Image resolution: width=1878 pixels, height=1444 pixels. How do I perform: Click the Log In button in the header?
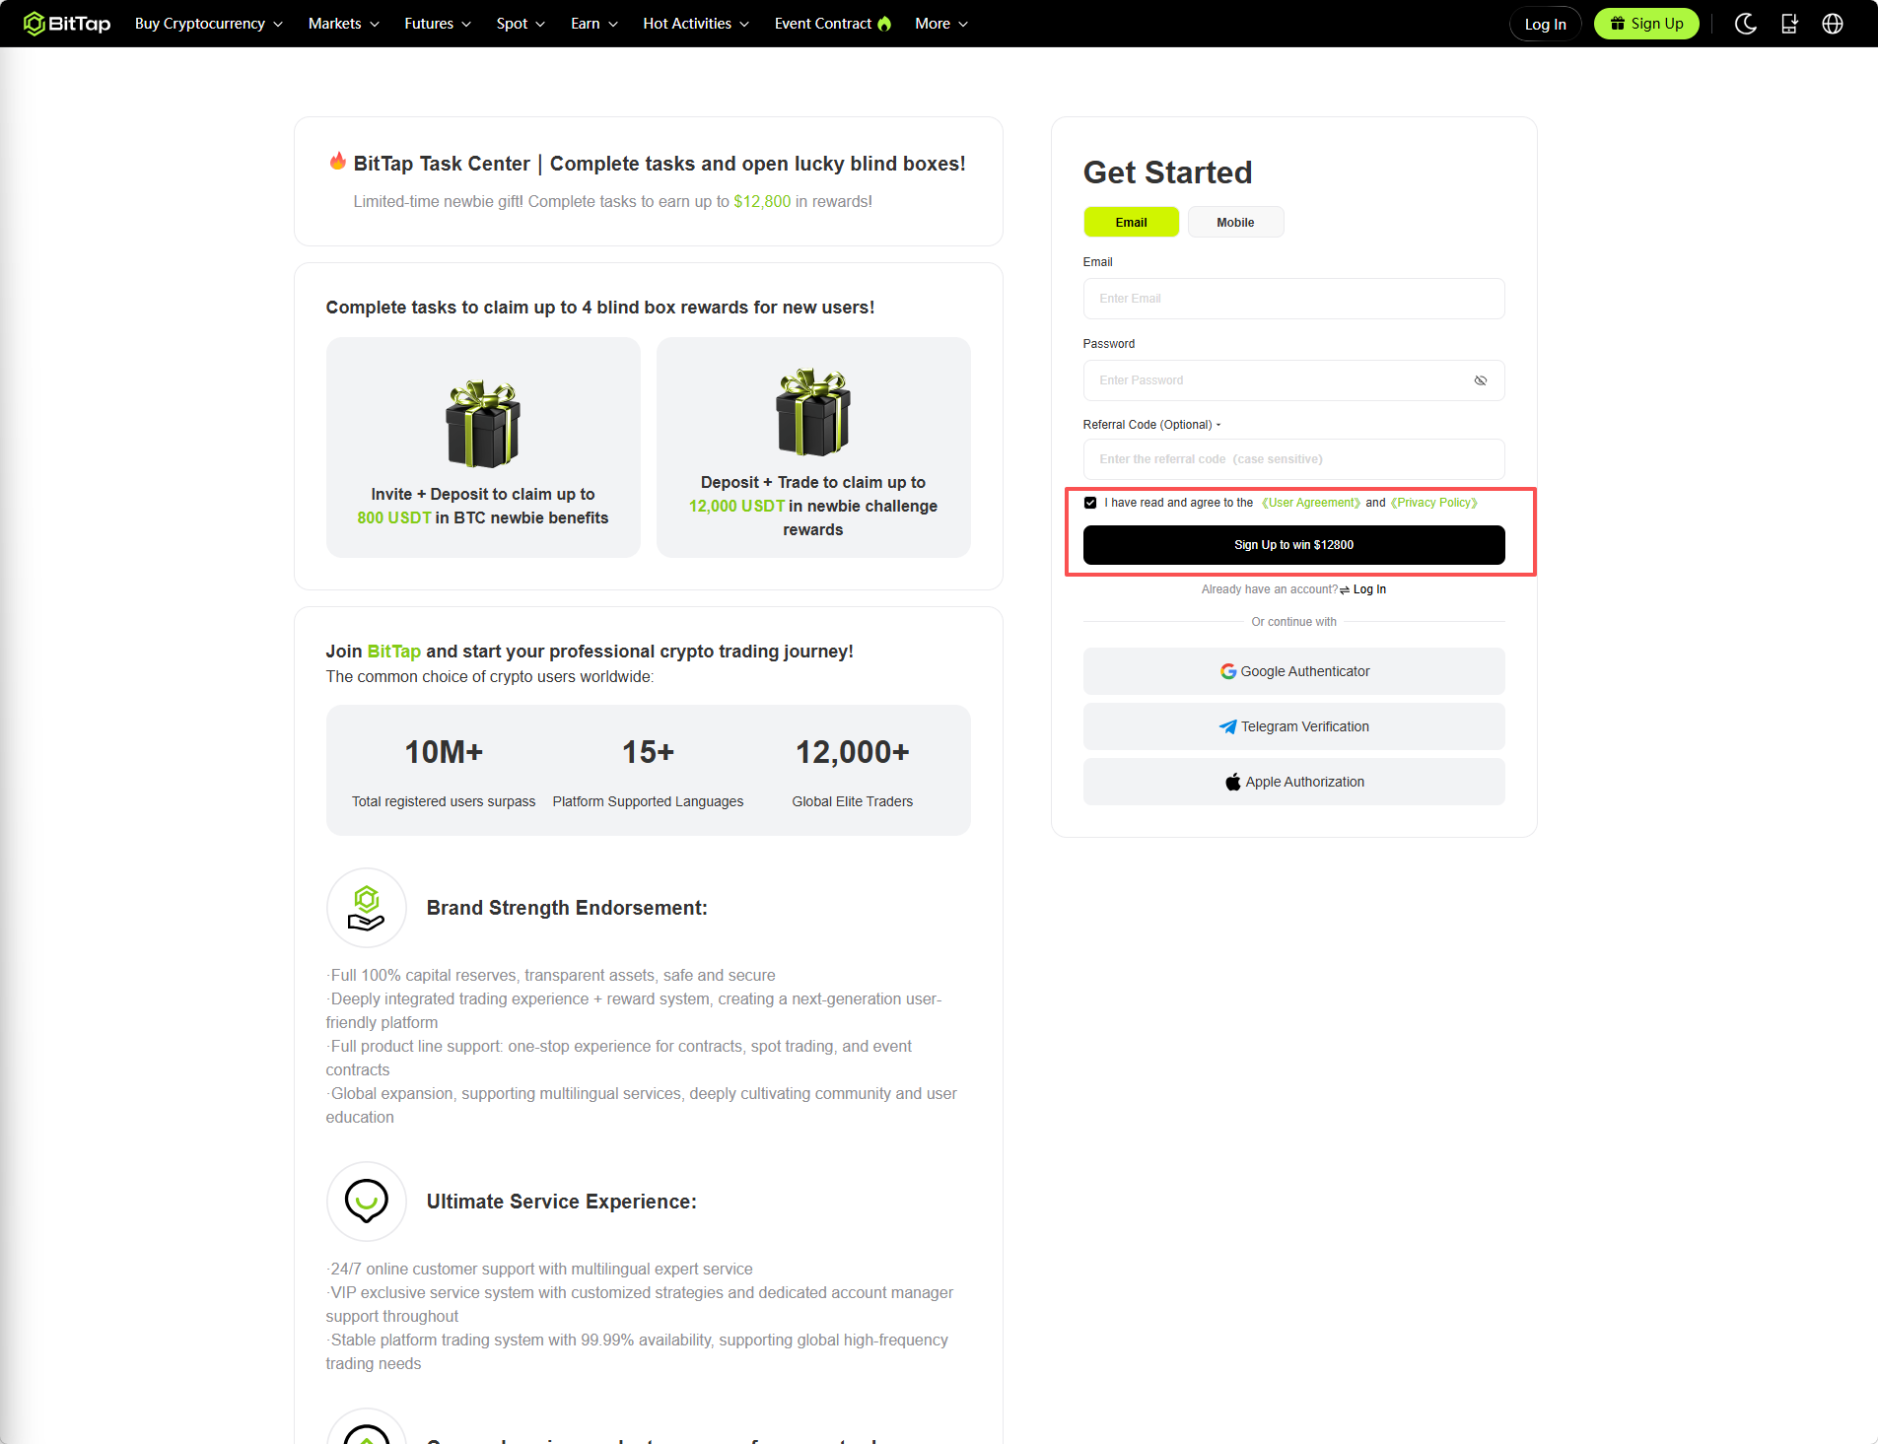coord(1545,24)
